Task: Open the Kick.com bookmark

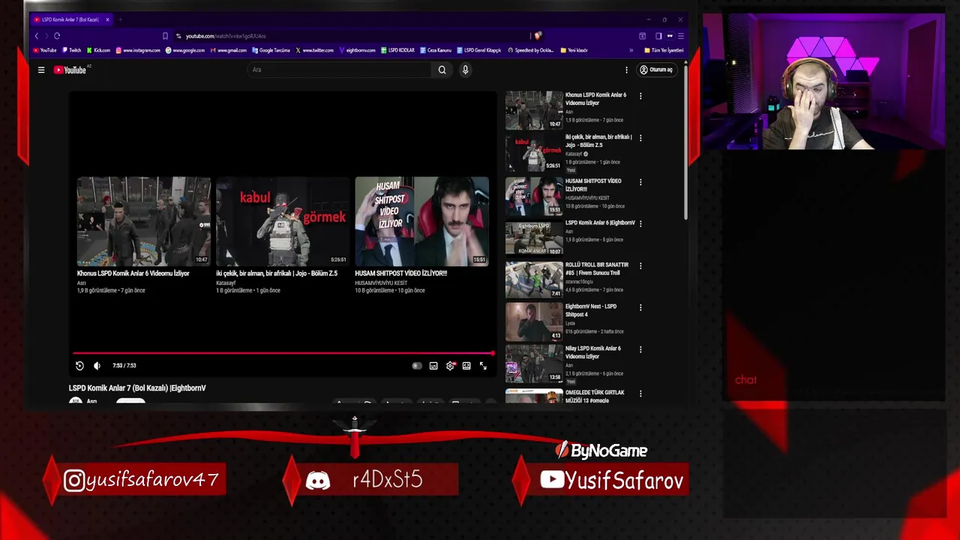Action: click(98, 50)
